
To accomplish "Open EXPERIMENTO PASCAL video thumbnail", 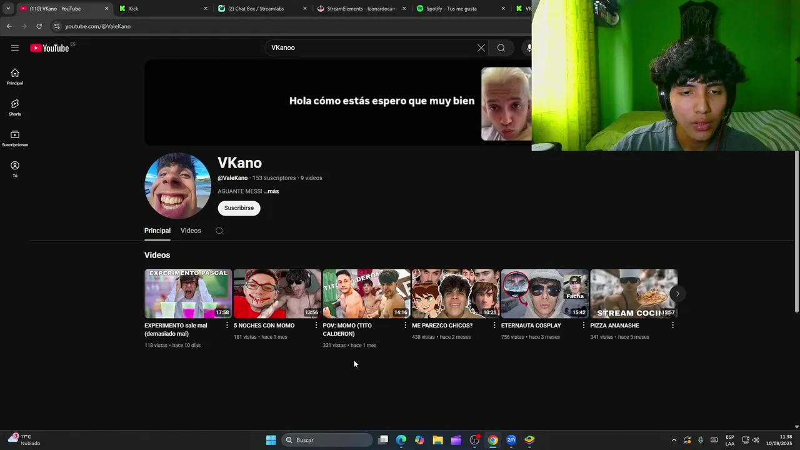I will (x=188, y=294).
